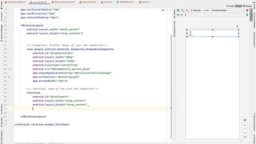
Task: Switch to Code view mode
Action: point(230,6)
